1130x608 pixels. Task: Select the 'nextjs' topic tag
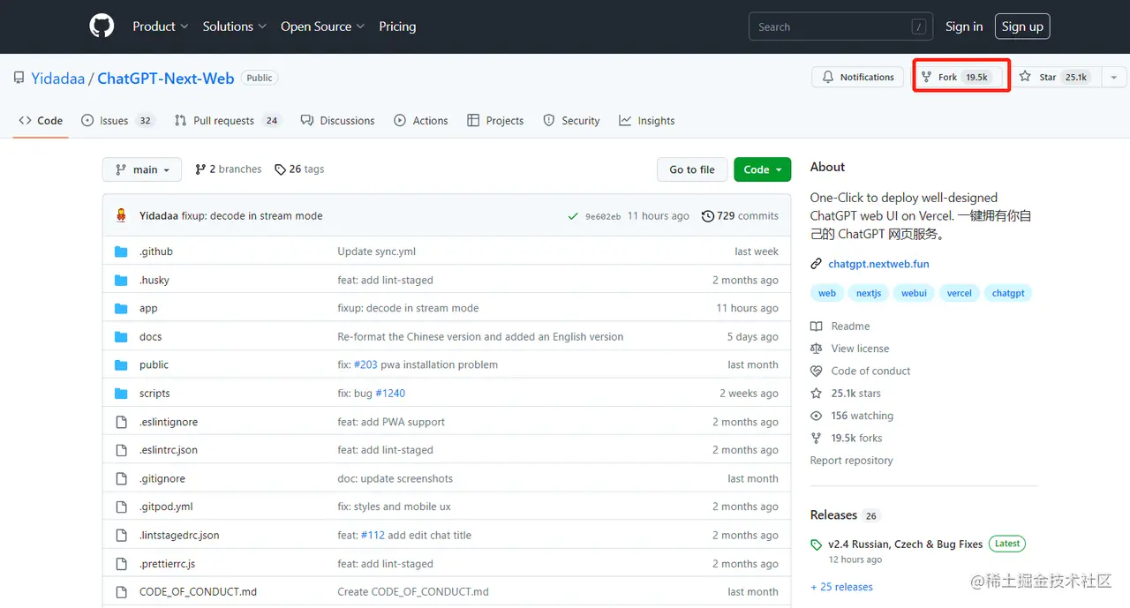869,293
